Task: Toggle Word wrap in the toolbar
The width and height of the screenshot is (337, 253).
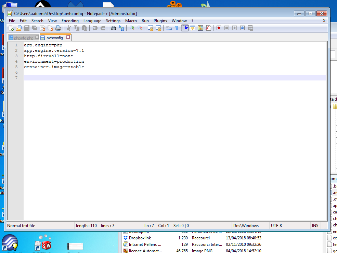Action: click(169, 28)
